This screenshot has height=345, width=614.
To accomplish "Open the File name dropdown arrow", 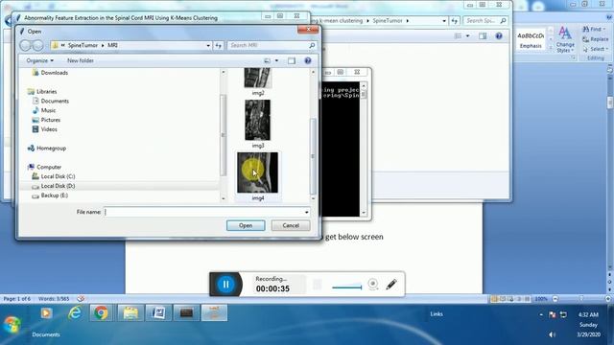I will 307,212.
